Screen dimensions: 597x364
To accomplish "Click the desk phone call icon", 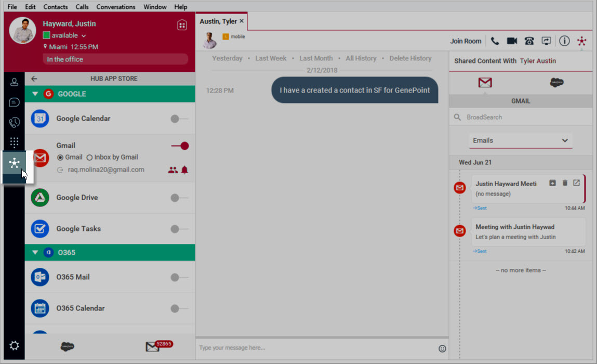I will point(529,41).
